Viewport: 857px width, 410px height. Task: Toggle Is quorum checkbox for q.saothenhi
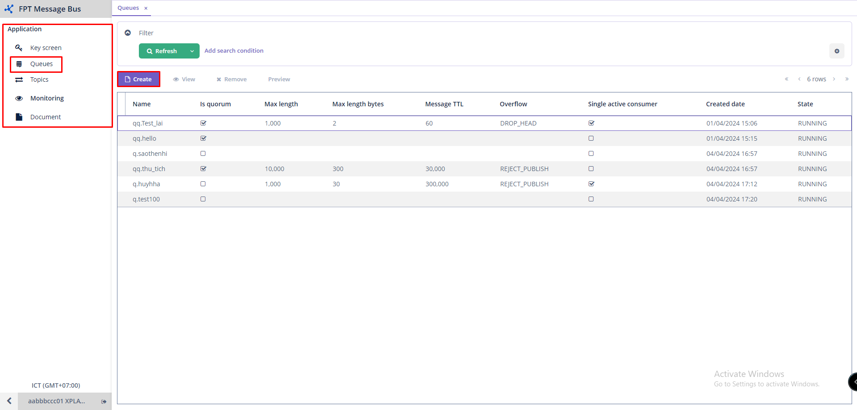coord(203,154)
